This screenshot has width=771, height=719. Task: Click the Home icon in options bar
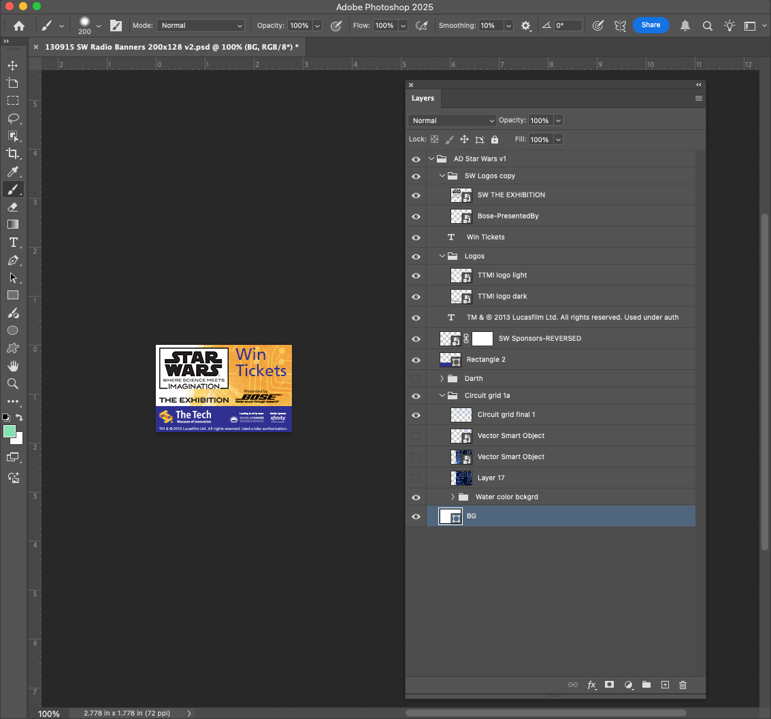coord(18,26)
